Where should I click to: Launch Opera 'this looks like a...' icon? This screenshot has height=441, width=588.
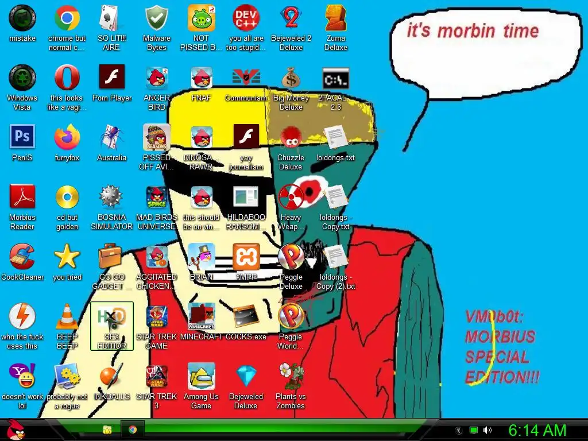pos(67,78)
